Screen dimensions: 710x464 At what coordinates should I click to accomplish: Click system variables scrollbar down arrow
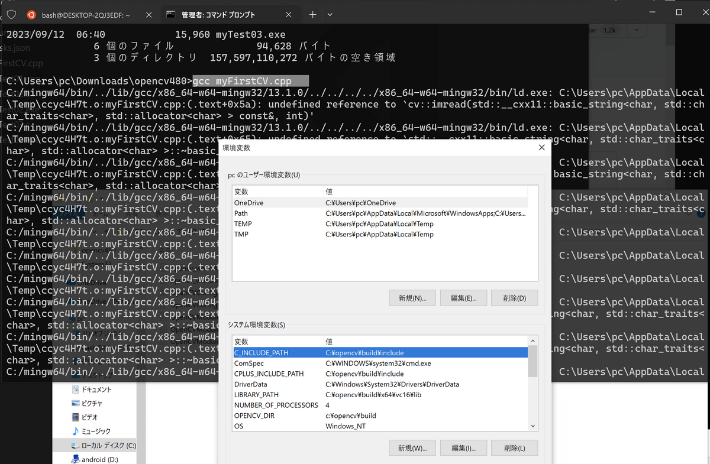(x=533, y=426)
